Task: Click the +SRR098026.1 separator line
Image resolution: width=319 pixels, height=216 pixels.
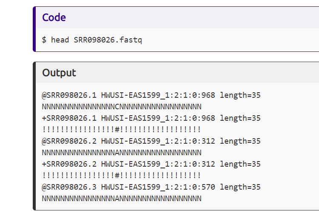Action: tap(151, 118)
